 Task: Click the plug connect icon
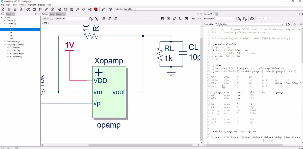[103, 9]
